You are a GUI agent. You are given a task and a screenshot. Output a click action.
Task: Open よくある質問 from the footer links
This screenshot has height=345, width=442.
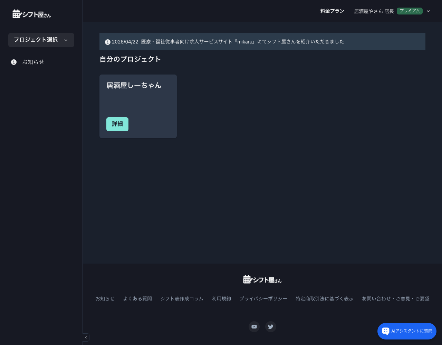(x=137, y=299)
